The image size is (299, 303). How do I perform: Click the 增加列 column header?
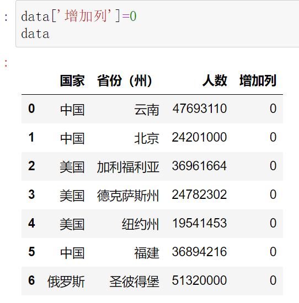[x=258, y=80]
